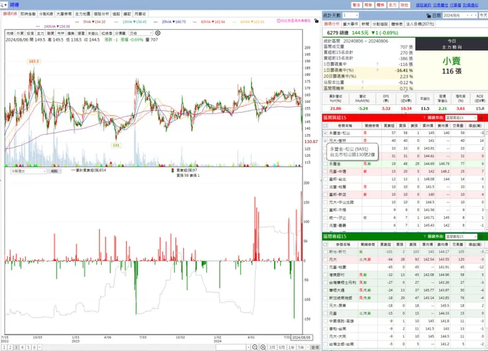Image resolution: width=488 pixels, height=351 pixels.
Task: Open the 日線 period dropdown
Action: pyautogui.click(x=140, y=33)
